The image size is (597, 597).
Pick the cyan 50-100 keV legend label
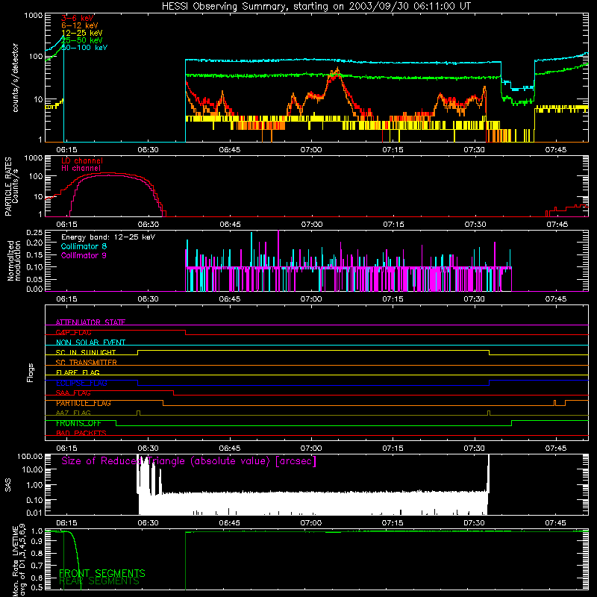tap(84, 47)
